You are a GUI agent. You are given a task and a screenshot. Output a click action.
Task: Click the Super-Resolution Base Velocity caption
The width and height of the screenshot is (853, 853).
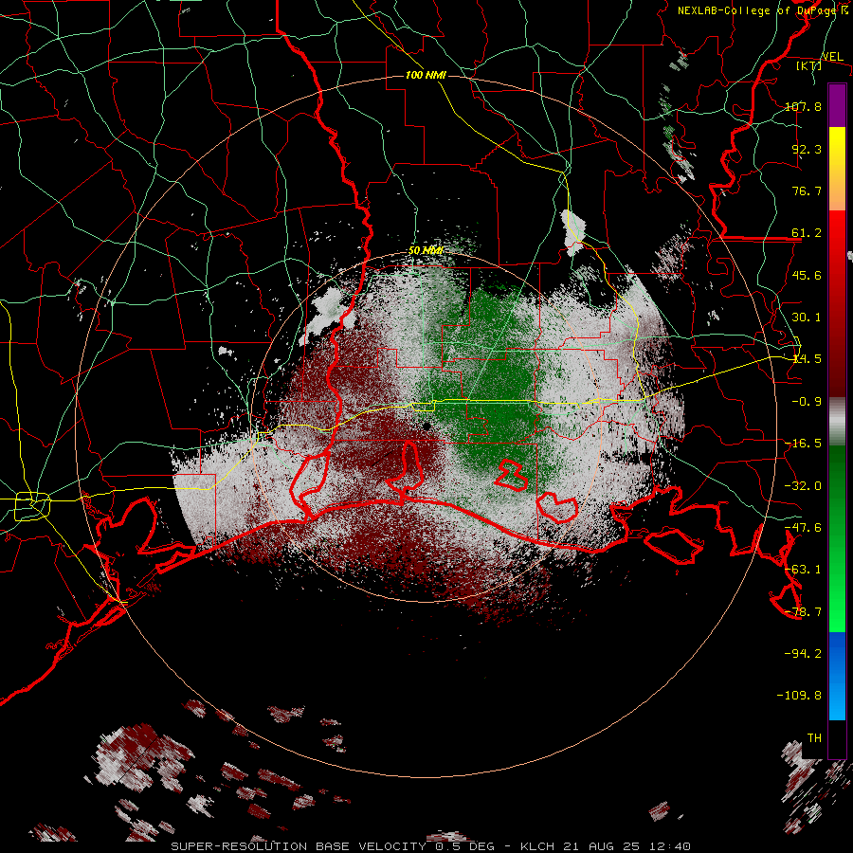(431, 846)
